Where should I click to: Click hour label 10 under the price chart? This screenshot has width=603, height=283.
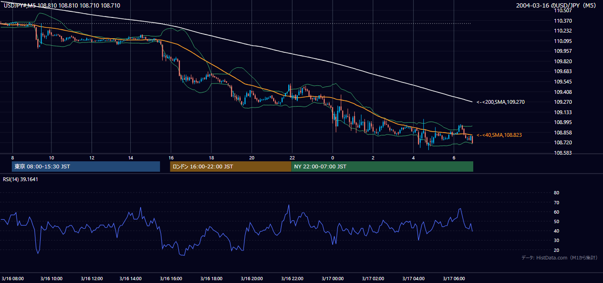point(51,158)
